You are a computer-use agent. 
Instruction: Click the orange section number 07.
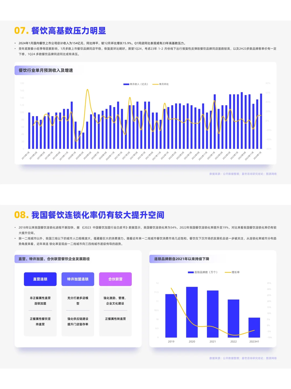(x=22, y=31)
